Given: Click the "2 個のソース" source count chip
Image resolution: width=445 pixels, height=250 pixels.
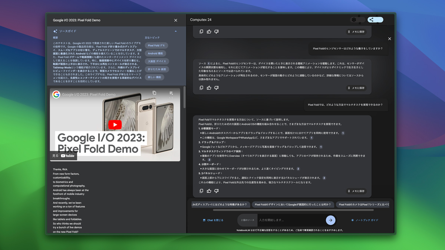Looking at the screenshot, I should pyautogui.click(x=248, y=220).
